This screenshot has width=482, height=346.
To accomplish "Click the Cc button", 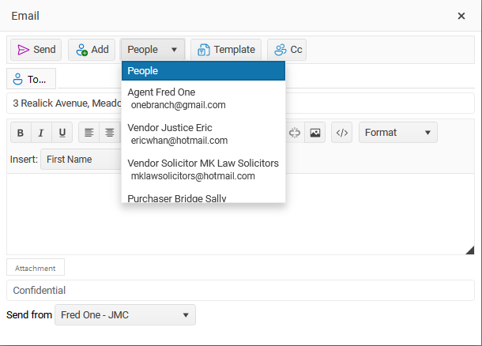I will (x=287, y=50).
